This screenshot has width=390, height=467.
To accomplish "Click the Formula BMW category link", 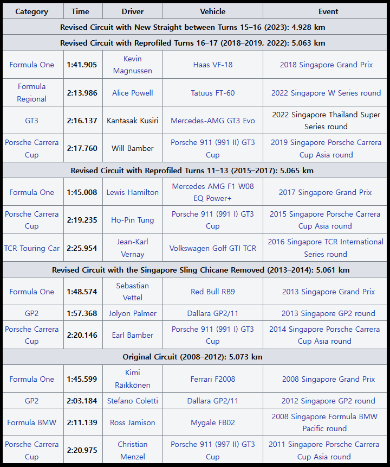I will (x=31, y=422).
